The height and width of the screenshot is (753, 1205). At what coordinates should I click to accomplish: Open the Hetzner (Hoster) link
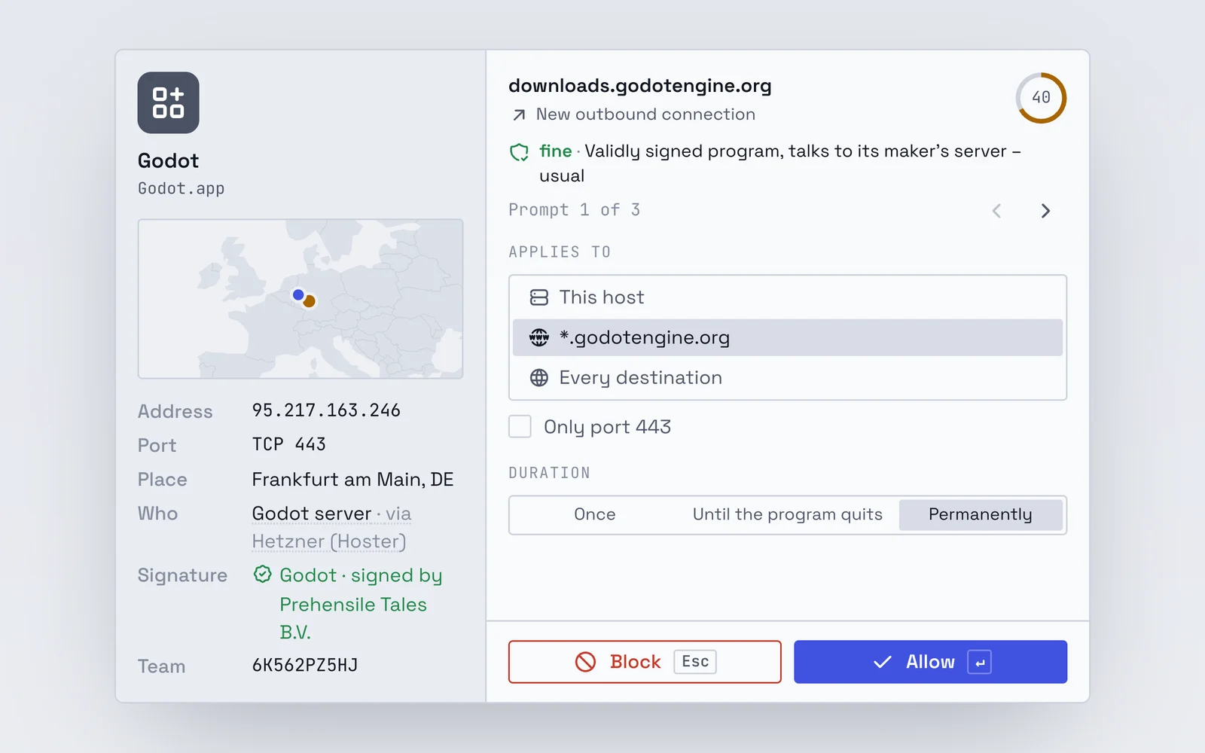329,541
